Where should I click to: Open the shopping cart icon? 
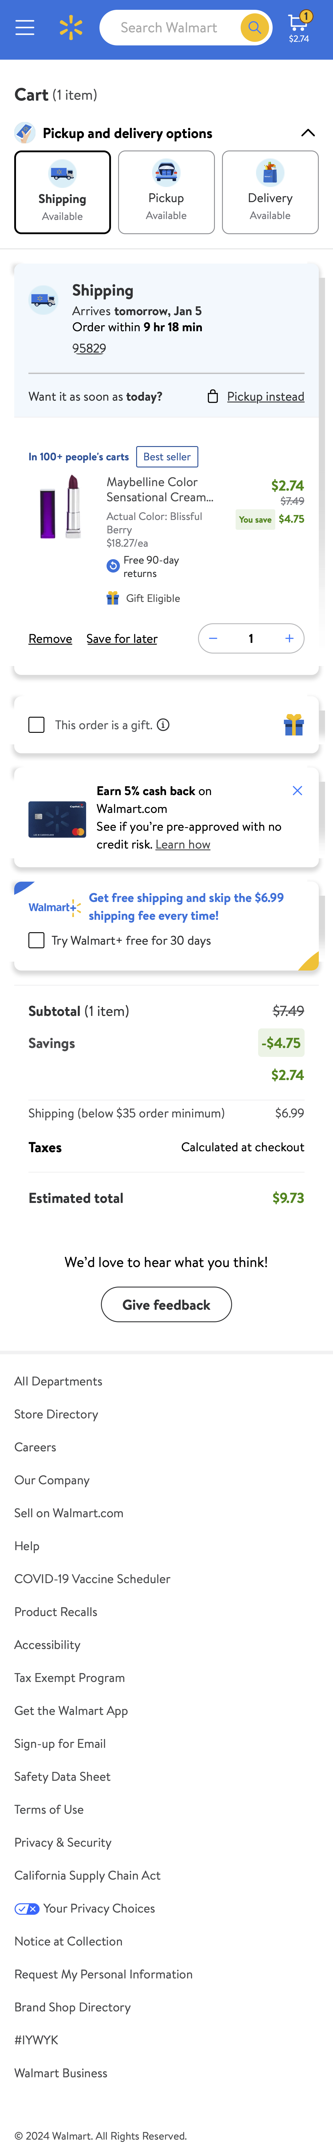tap(297, 23)
